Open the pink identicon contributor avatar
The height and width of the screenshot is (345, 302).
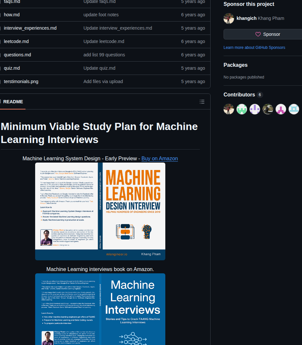(x=281, y=109)
